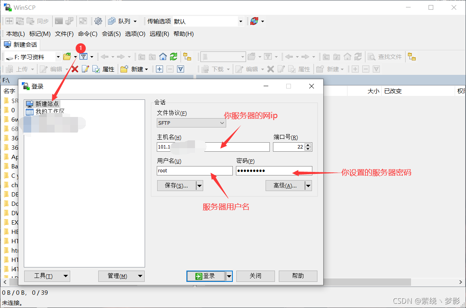The height and width of the screenshot is (308, 466).
Task: Toggle the remote directory tree icon
Action: pos(412,57)
